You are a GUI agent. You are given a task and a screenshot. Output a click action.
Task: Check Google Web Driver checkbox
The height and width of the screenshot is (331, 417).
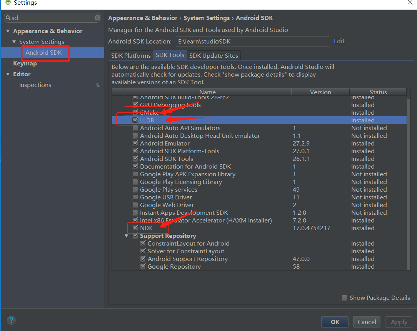tap(135, 205)
